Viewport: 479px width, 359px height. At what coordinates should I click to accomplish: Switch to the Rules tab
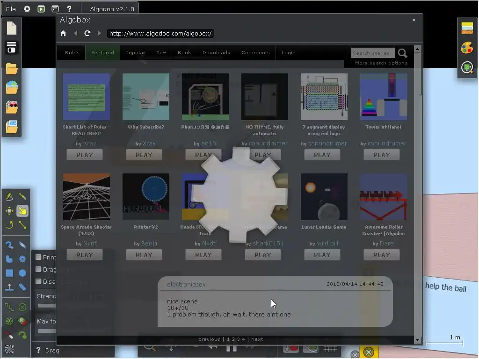(72, 52)
